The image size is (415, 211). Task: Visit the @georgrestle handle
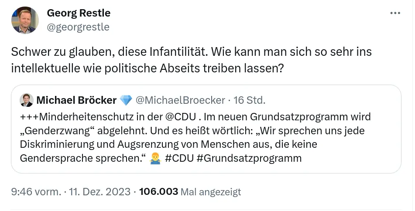(x=78, y=27)
